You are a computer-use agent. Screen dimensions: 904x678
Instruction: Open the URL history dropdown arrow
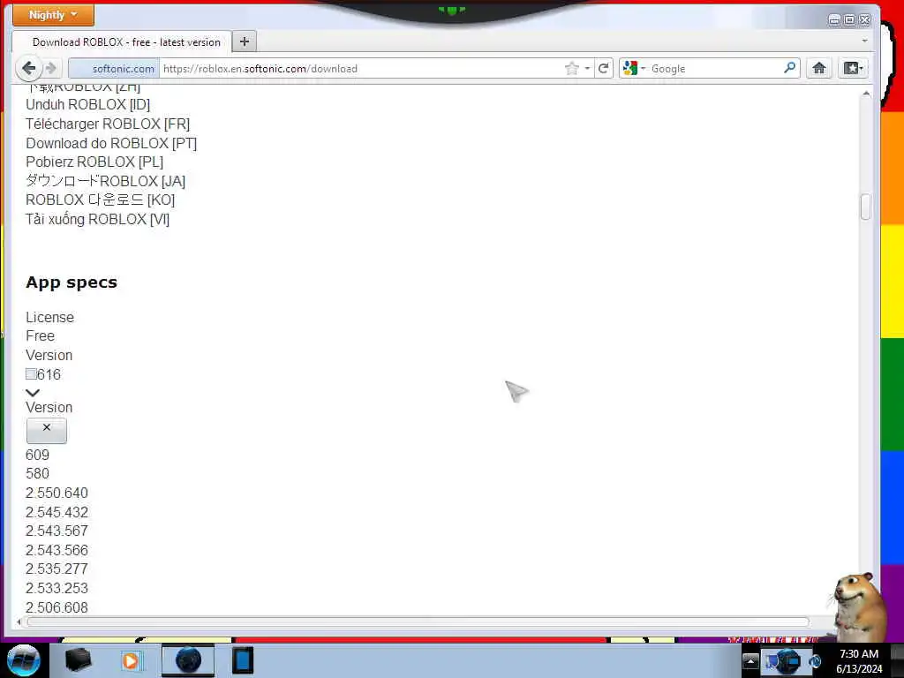(587, 68)
